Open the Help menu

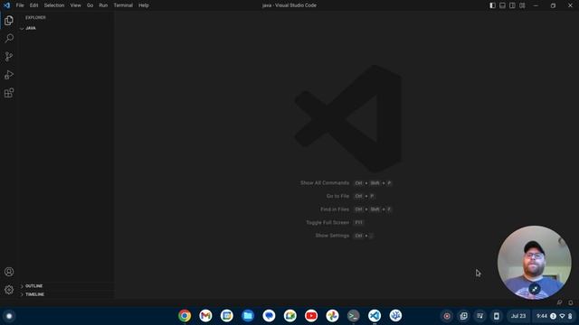pos(144,5)
